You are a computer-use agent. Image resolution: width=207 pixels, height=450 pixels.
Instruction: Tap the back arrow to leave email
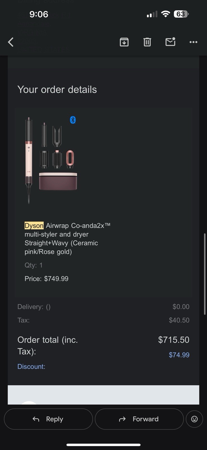[11, 42]
